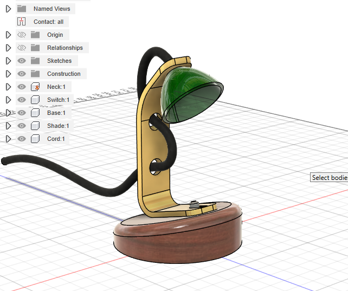Viewport: 348px width, 291px height.
Task: Hide the Sketches folder
Action: coord(22,61)
